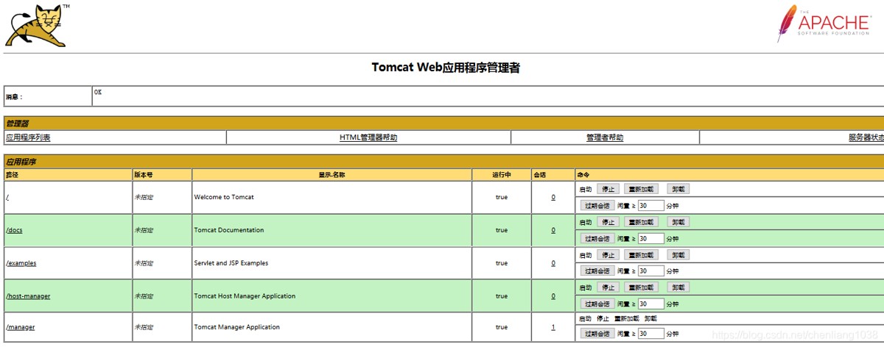Open HTML管理器帮助 link
The height and width of the screenshot is (347, 884).
pos(368,137)
